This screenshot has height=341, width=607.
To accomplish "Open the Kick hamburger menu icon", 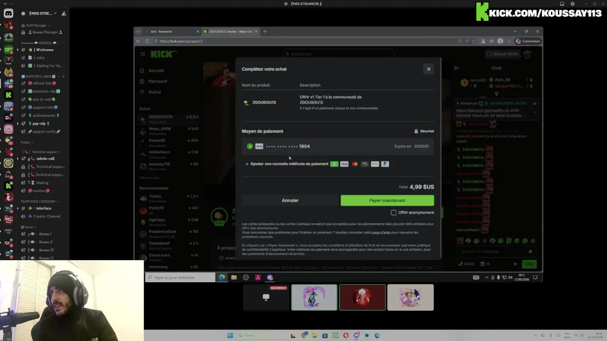I will (143, 54).
